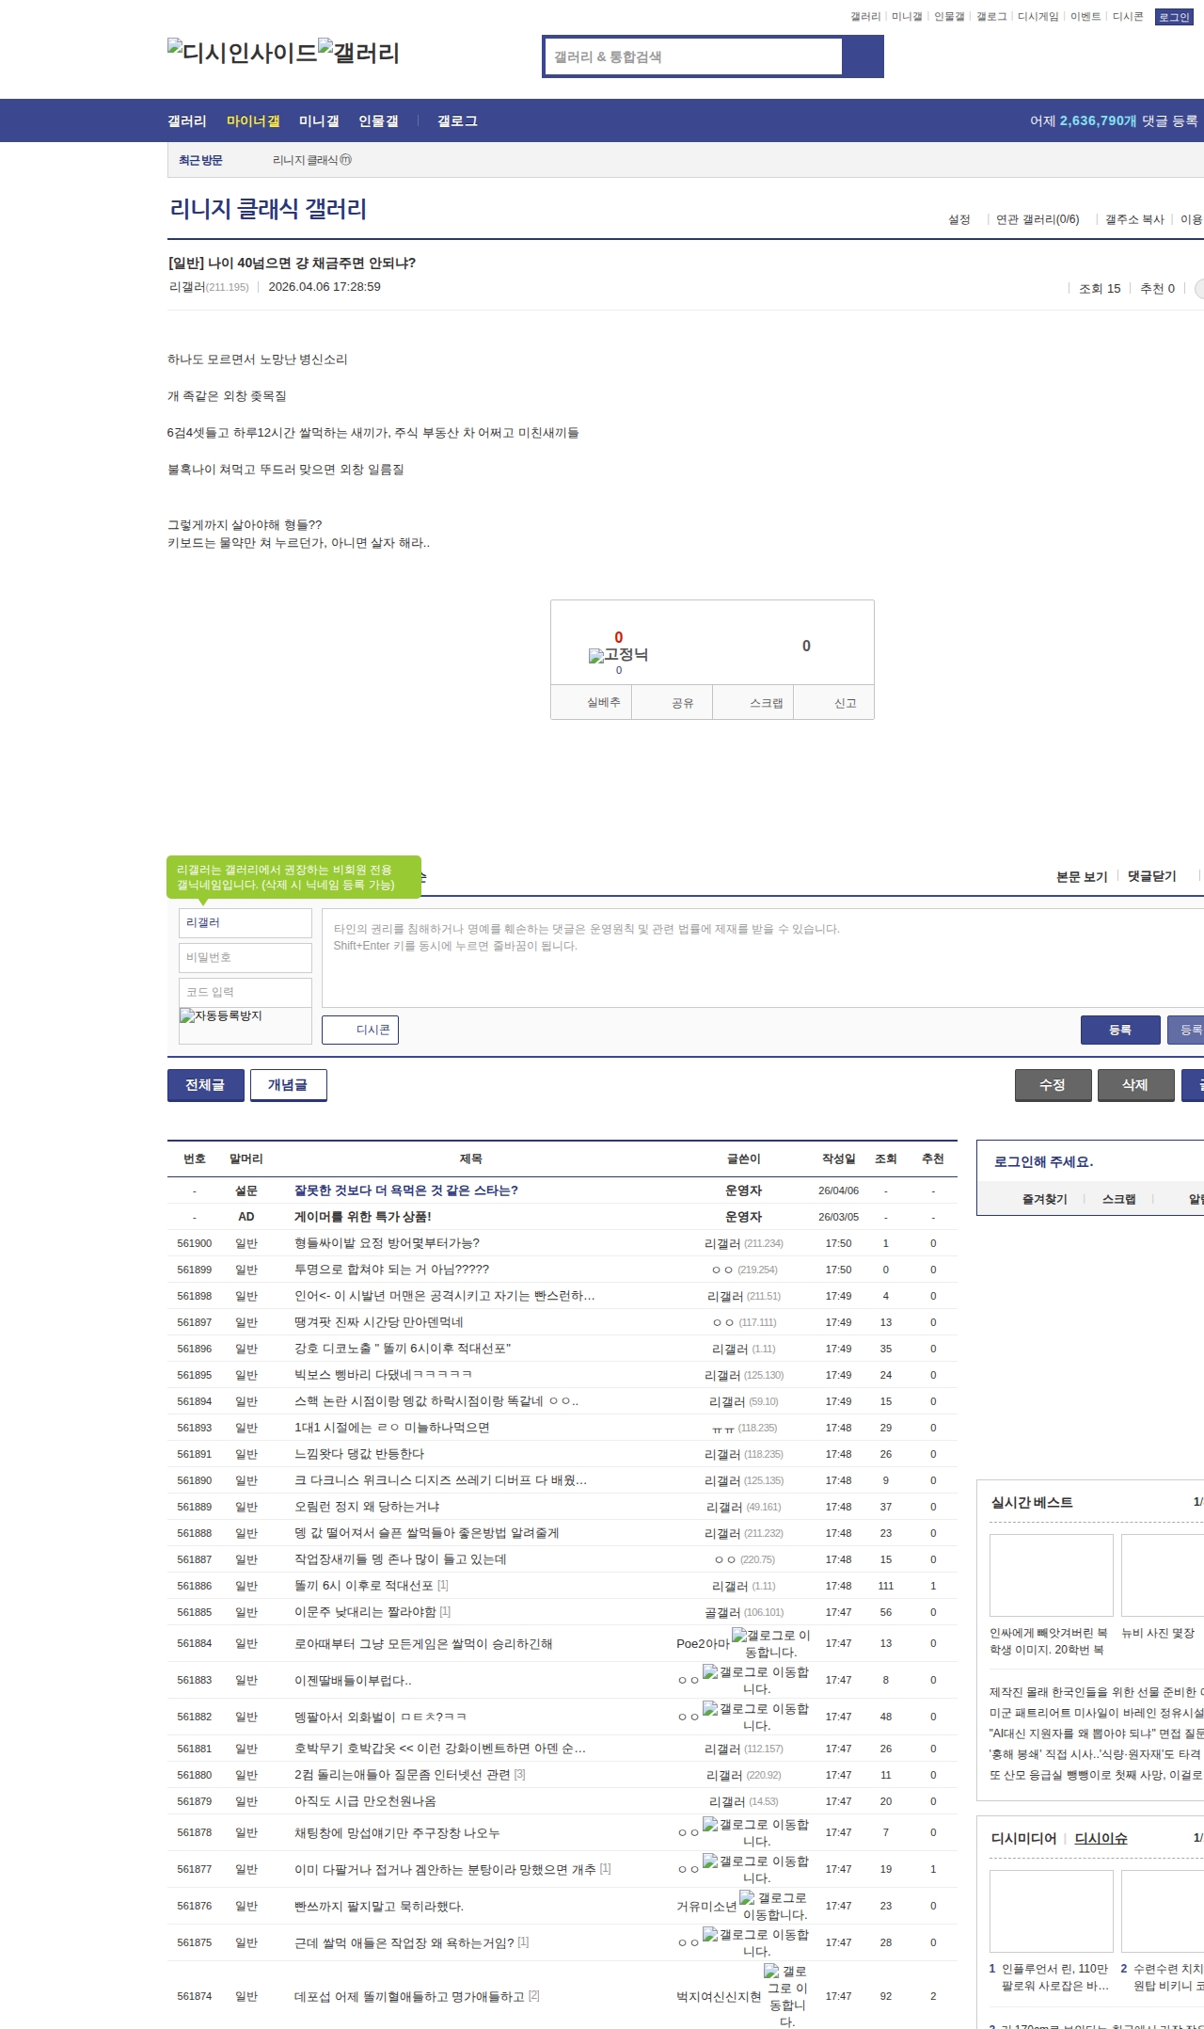Click the first 실시간 베스트 thumbnail
Image resolution: width=1204 pixels, height=2029 pixels.
pos(1052,1574)
